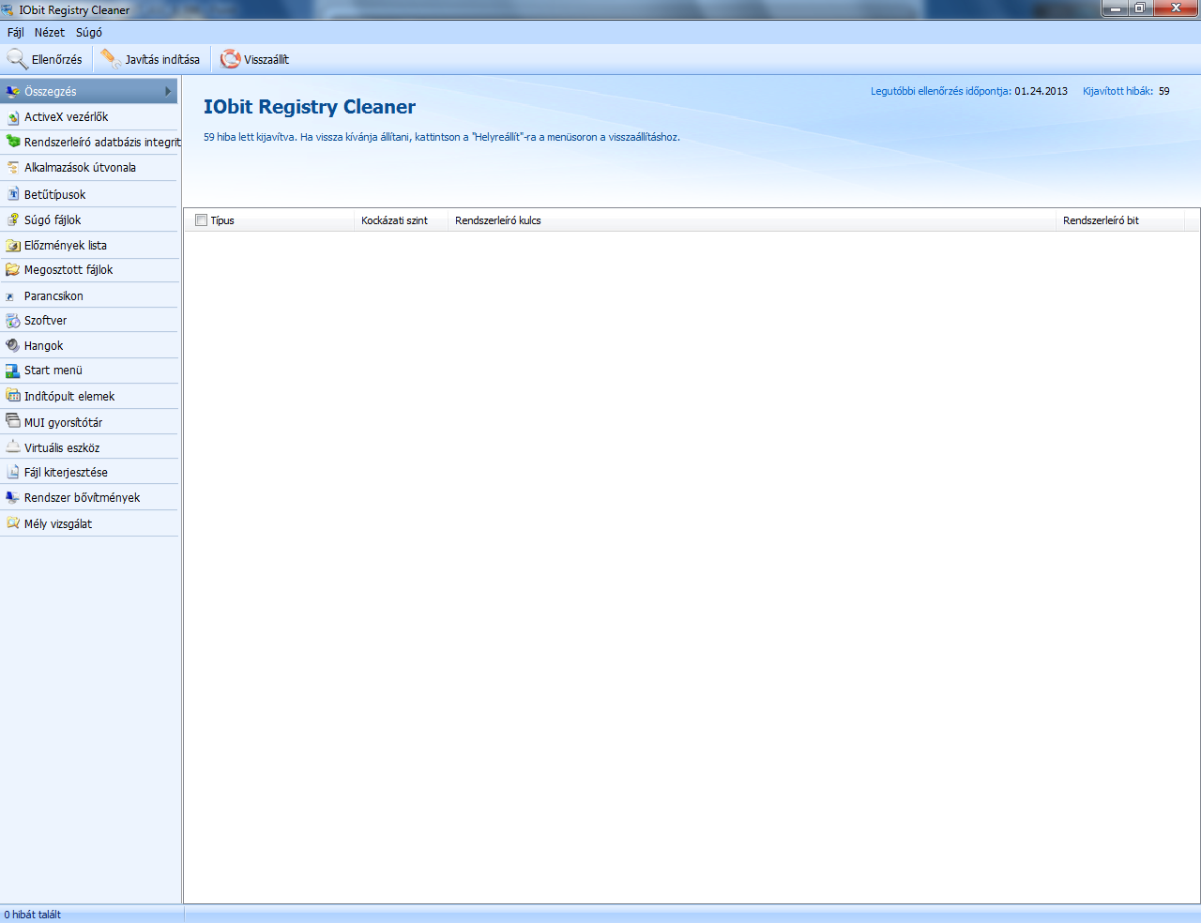1201x923 pixels.
Task: Click the Mély vizsgálat icon
Action: click(13, 523)
